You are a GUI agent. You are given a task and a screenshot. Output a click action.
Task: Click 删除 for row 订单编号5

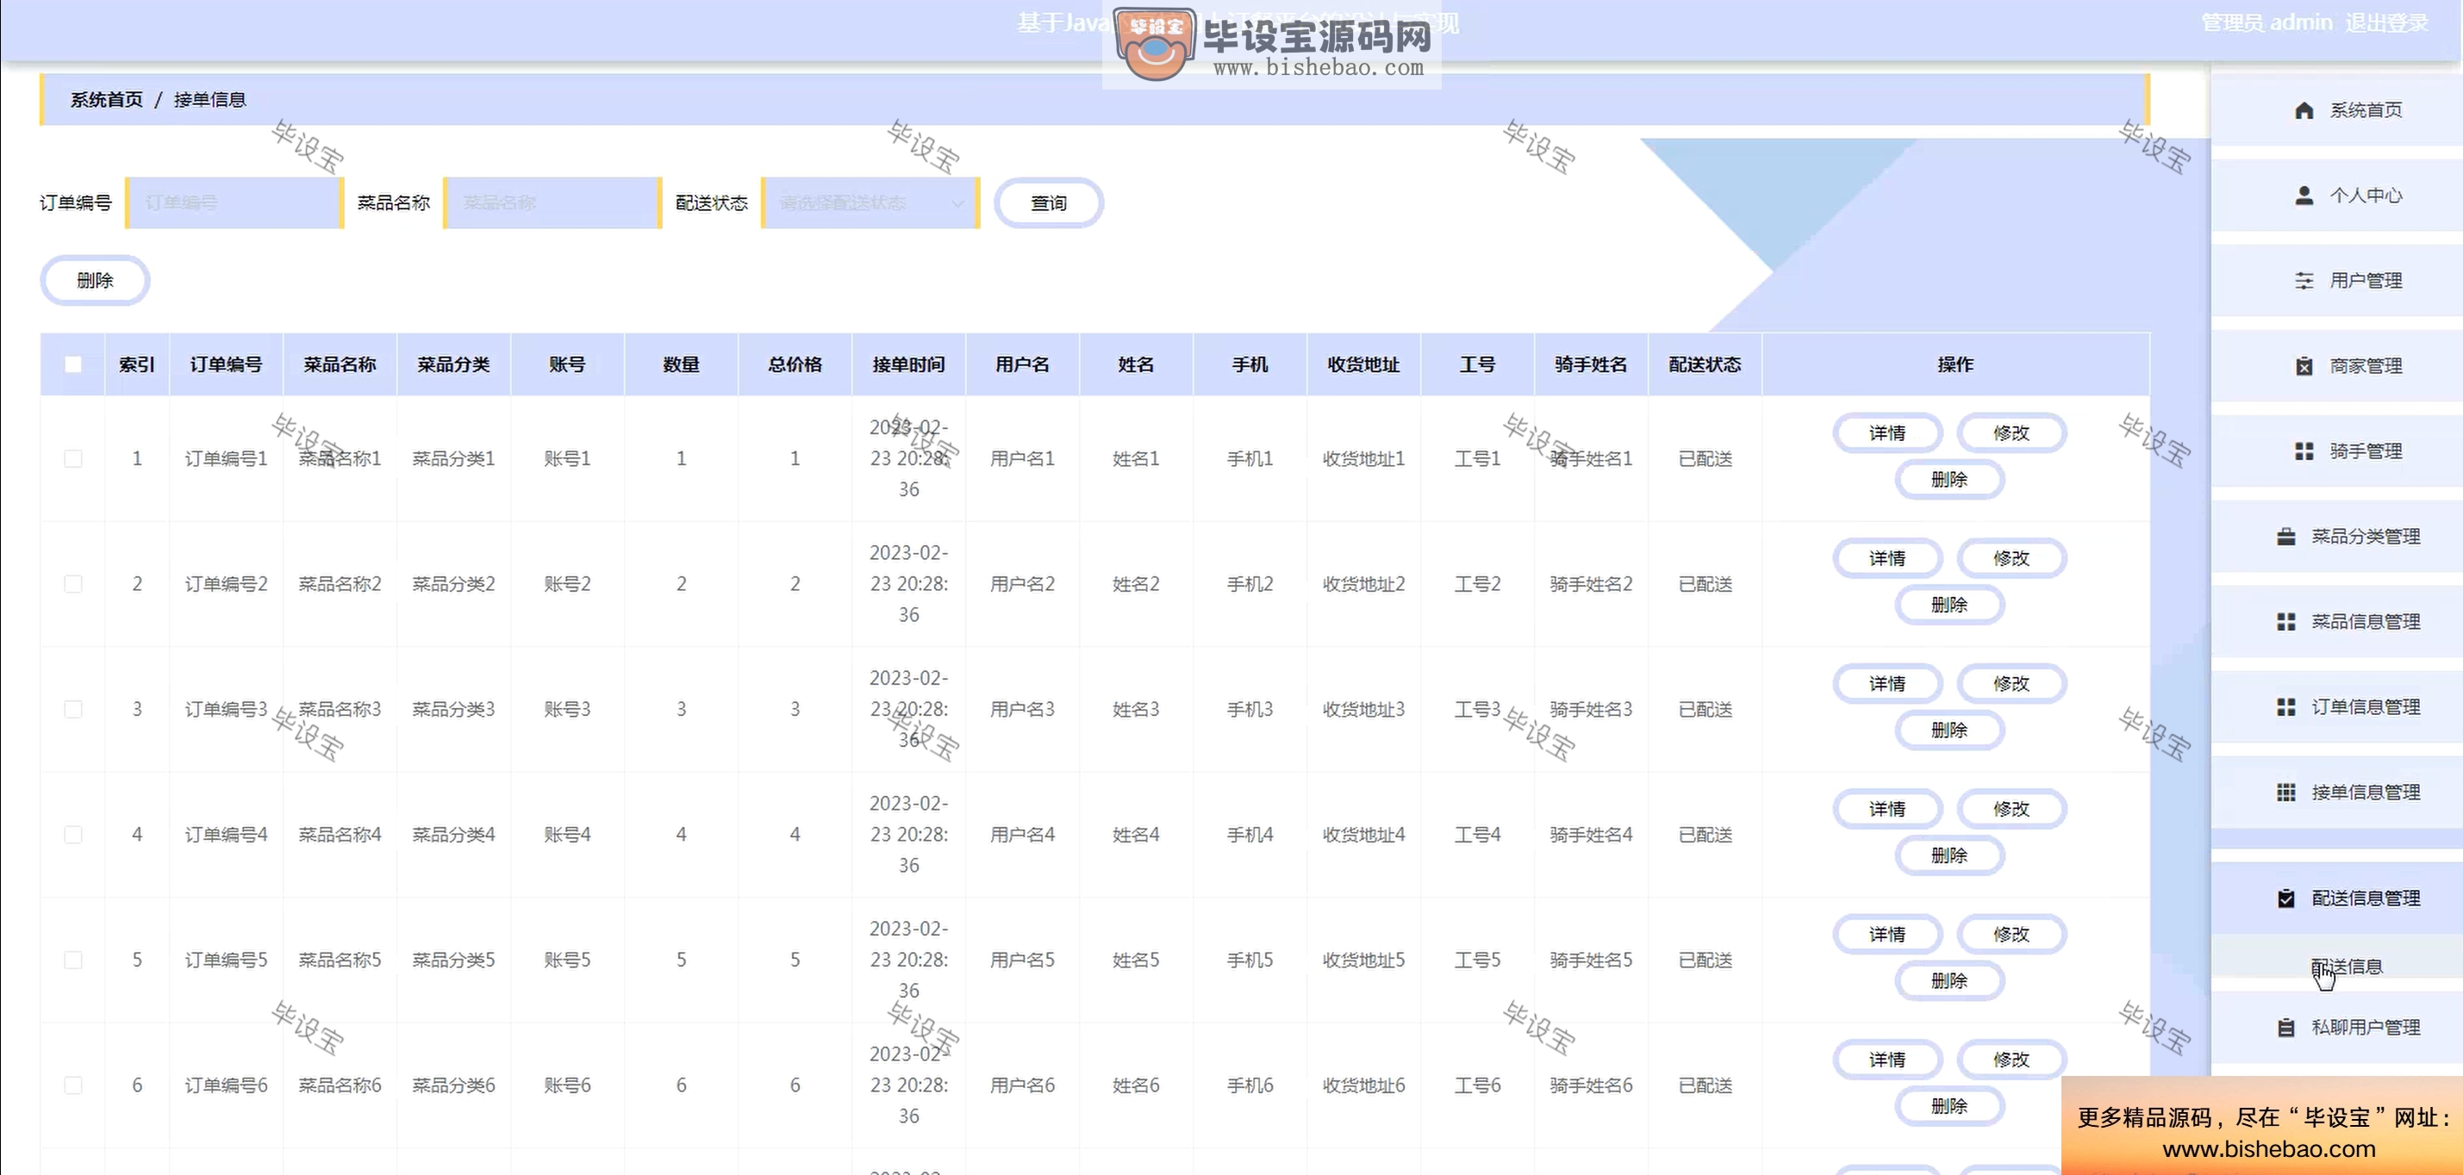(1949, 981)
